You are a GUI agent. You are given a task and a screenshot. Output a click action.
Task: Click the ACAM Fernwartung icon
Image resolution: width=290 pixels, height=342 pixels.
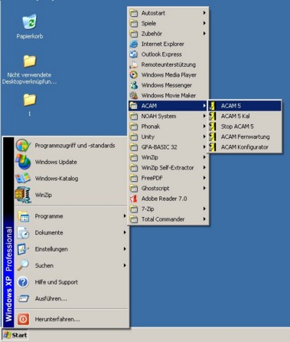[x=212, y=136]
